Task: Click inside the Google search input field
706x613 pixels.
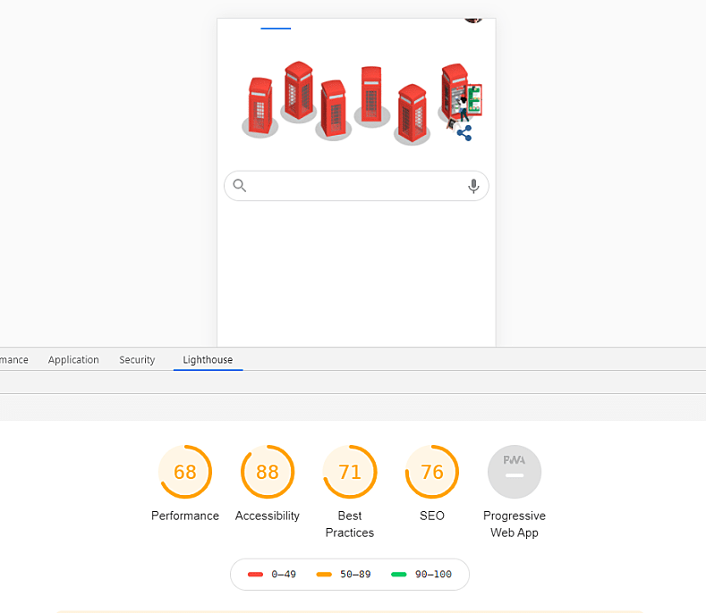Action: 356,186
